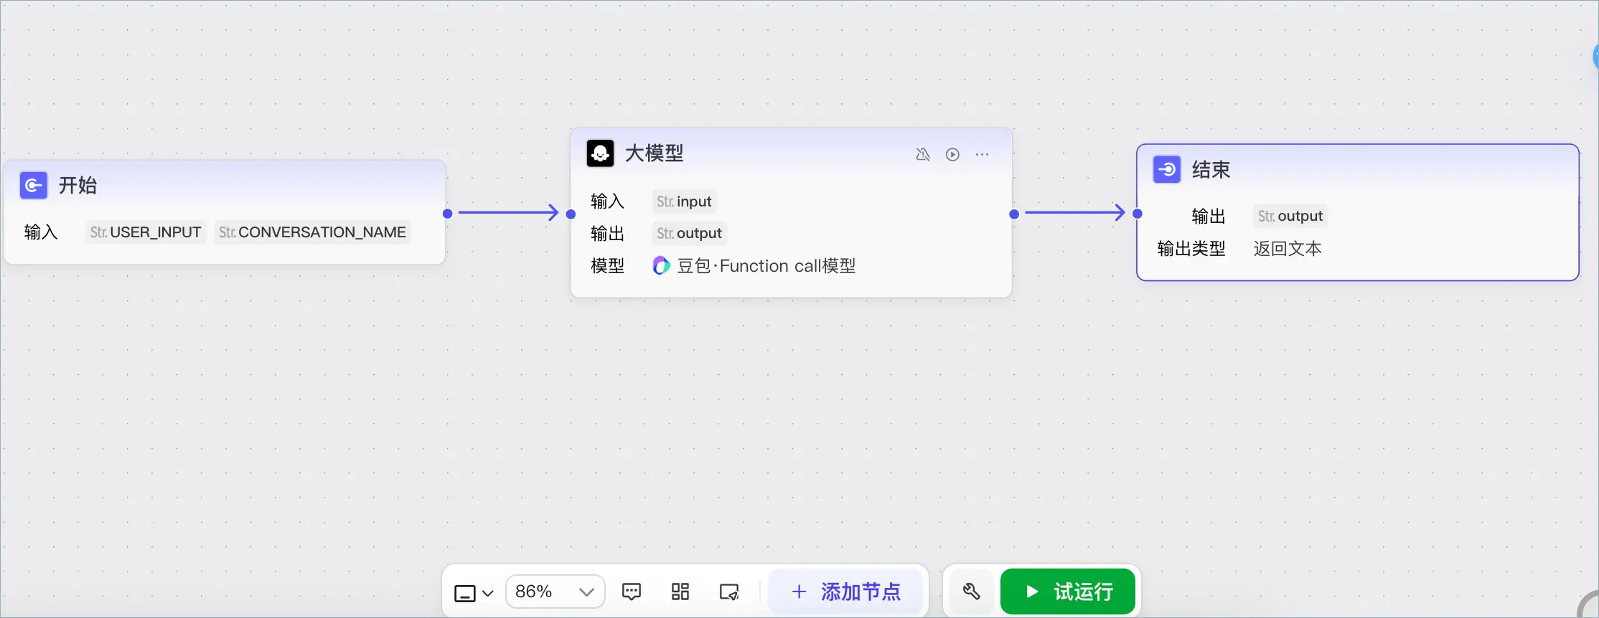Run the 大模型 node with play icon
The image size is (1599, 618).
[x=952, y=154]
